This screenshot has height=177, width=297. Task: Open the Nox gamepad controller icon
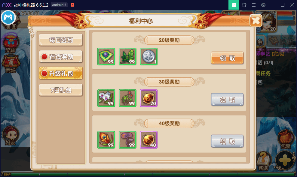(x=8, y=18)
